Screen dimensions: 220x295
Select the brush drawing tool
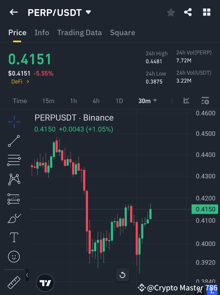pos(14,218)
